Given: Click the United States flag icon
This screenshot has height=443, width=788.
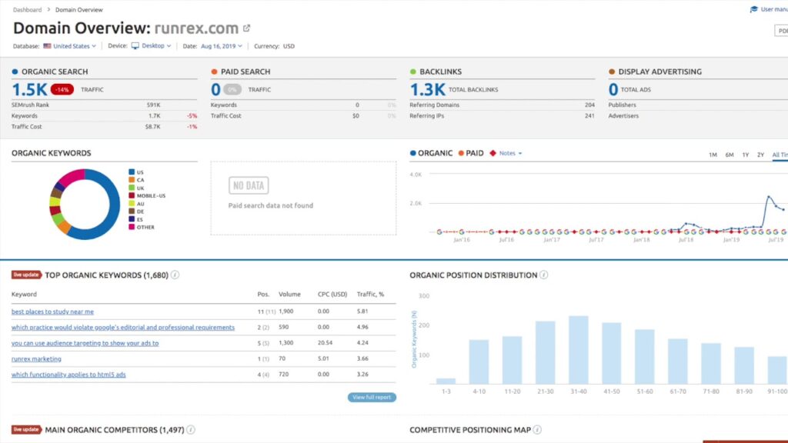Looking at the screenshot, I should [47, 45].
